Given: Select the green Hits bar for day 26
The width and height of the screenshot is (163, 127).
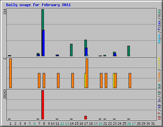Looking at the screenshot, I should [x=129, y=51].
